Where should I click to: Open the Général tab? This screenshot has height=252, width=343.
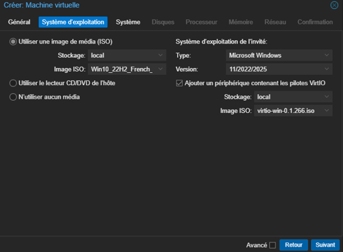[19, 22]
